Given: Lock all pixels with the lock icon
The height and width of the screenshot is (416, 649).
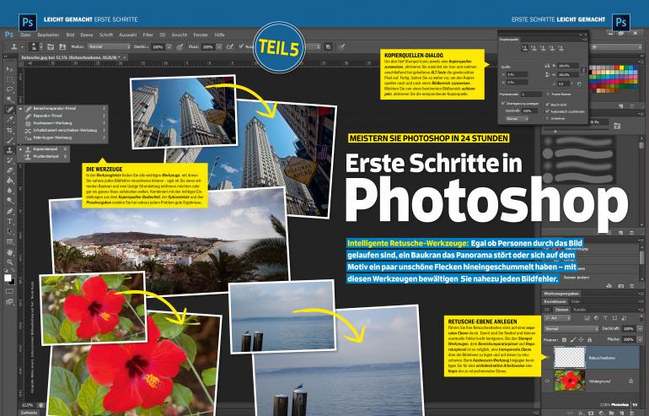Looking at the screenshot, I should coord(589,340).
